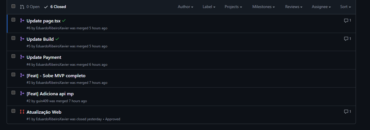Click author link guin409 on pull request #2
The height and width of the screenshot is (130, 370).
[x=42, y=101]
